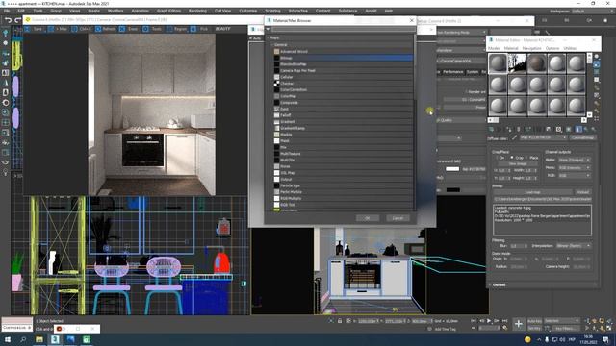Click the Refresh button in Corona VFB
Screen dimensions: 616x346
pyautogui.click(x=105, y=29)
